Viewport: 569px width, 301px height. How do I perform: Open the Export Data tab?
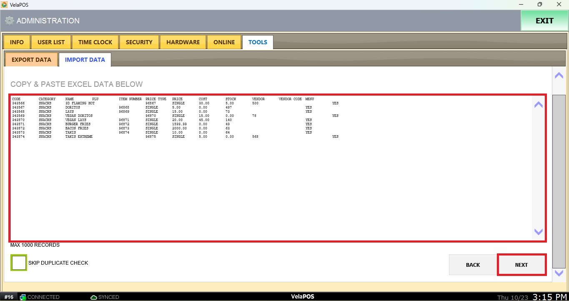pos(31,60)
